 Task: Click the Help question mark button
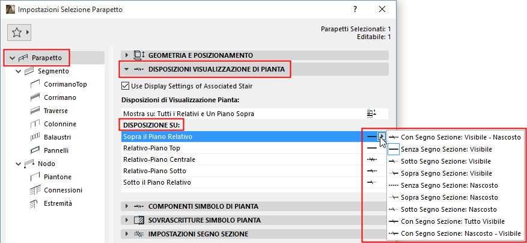[x=355, y=10]
